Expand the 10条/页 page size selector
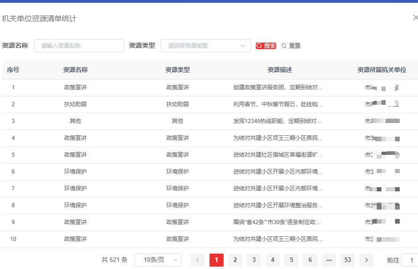Screen dimensions: 418x269 pos(157,260)
